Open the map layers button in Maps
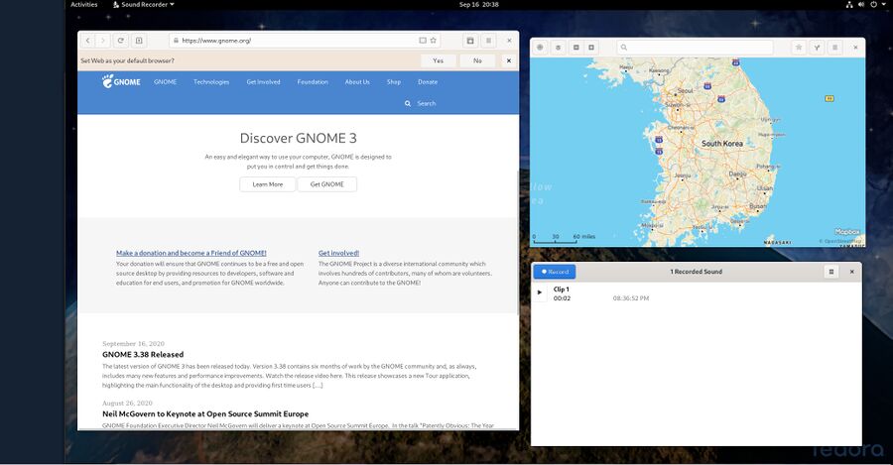 (558, 48)
